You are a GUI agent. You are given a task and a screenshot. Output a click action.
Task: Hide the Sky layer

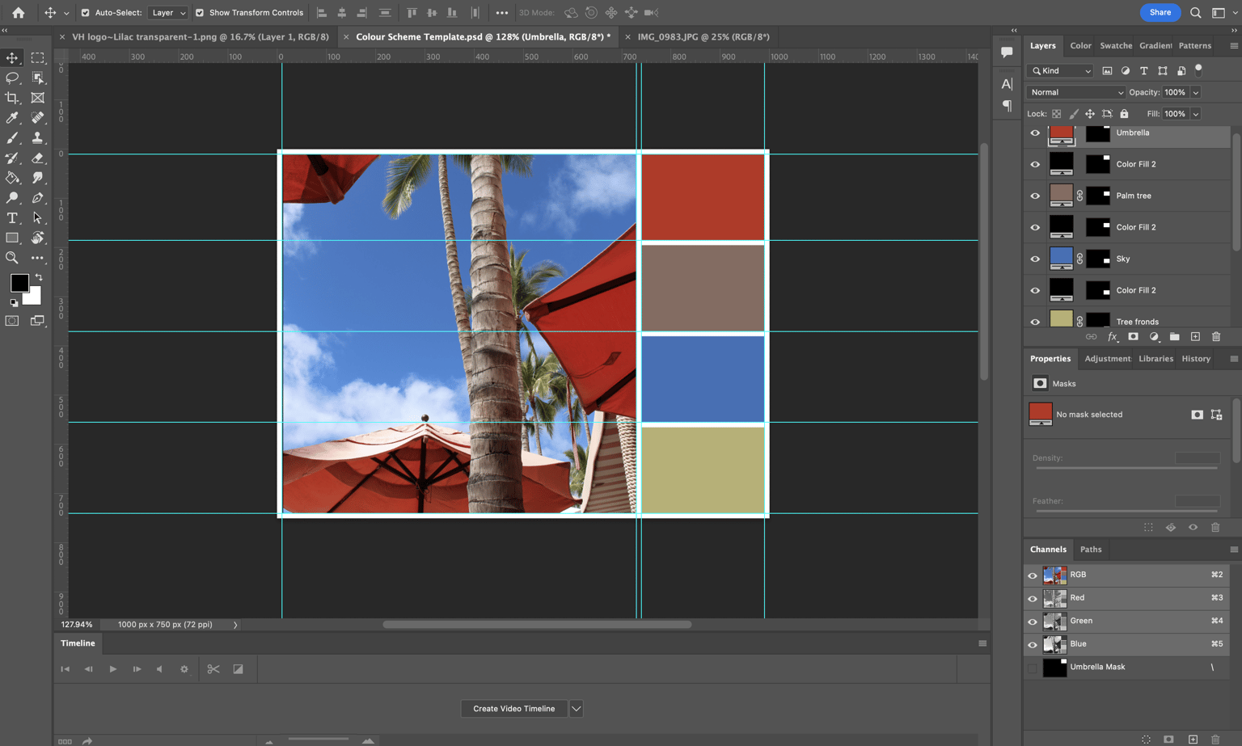point(1035,259)
